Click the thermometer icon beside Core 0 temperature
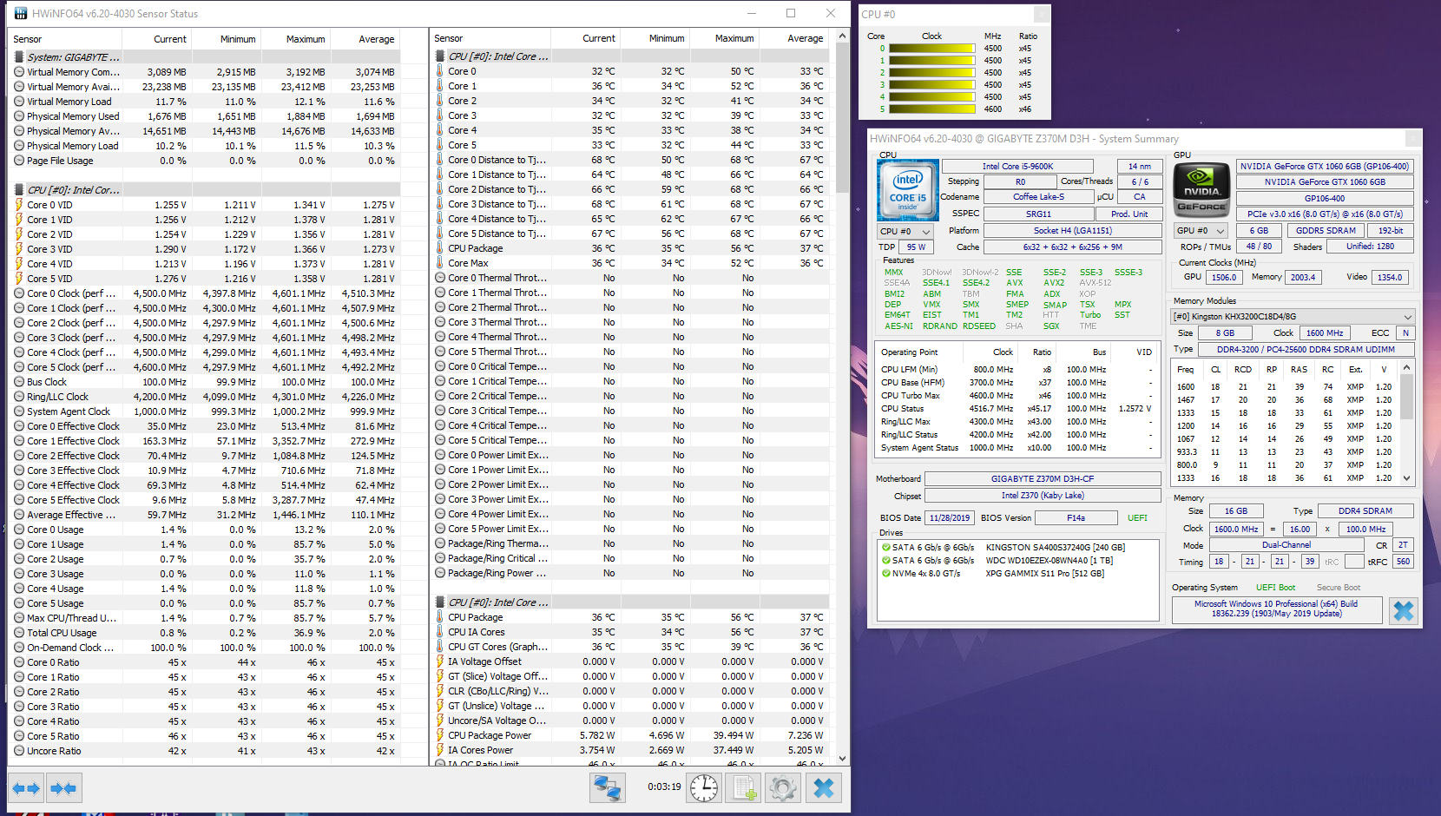Viewport: 1441px width, 816px height. (x=440, y=71)
